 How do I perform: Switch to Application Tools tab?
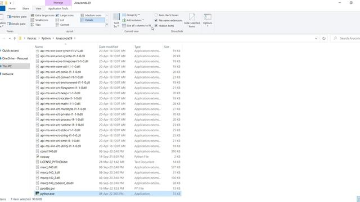pyautogui.click(x=58, y=8)
